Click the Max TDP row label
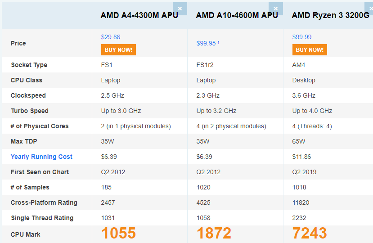373x243 pixels. (x=24, y=141)
